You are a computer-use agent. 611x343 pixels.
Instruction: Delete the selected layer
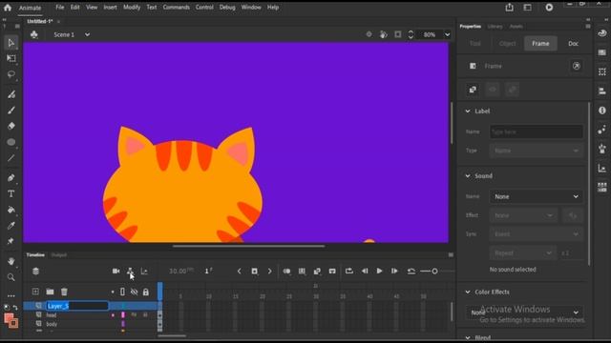tap(64, 292)
